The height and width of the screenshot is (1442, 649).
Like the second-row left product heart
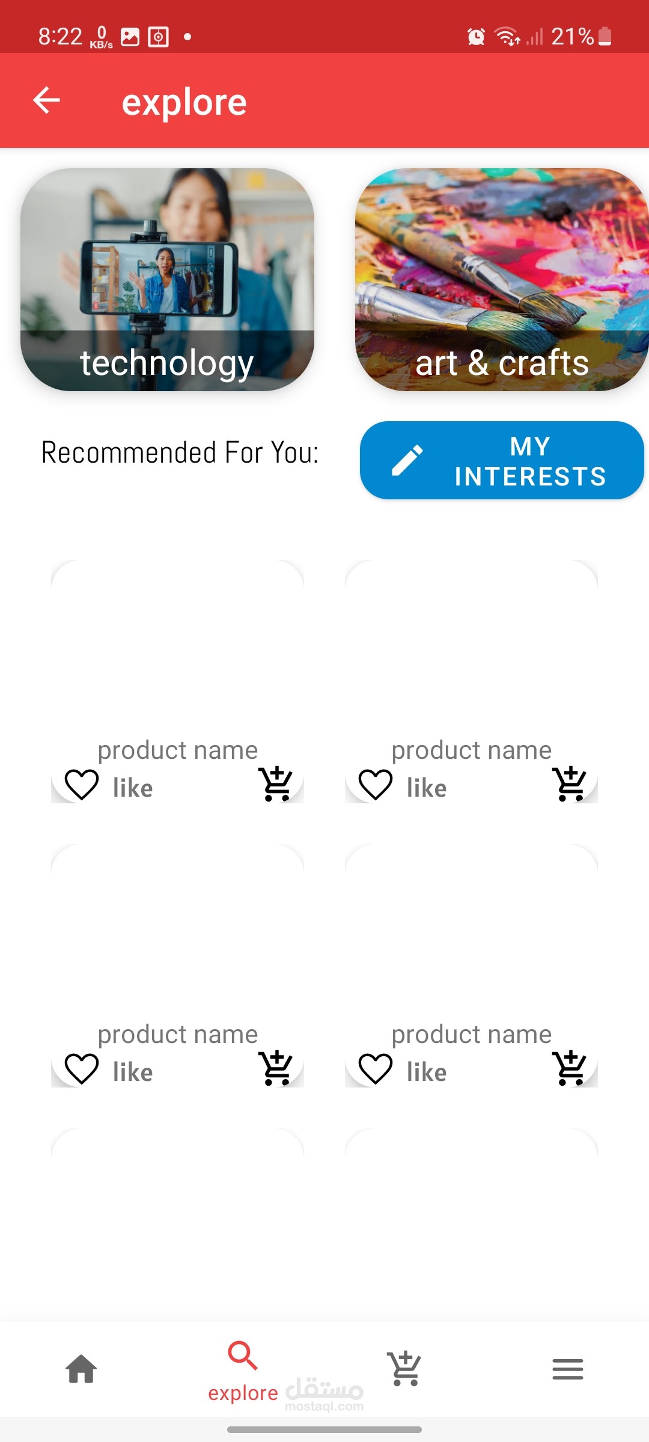pos(82,1069)
